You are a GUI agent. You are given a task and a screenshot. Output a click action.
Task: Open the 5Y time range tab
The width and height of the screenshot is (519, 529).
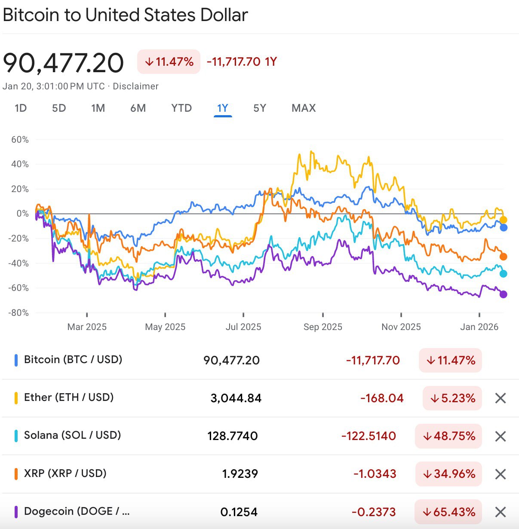coord(260,108)
